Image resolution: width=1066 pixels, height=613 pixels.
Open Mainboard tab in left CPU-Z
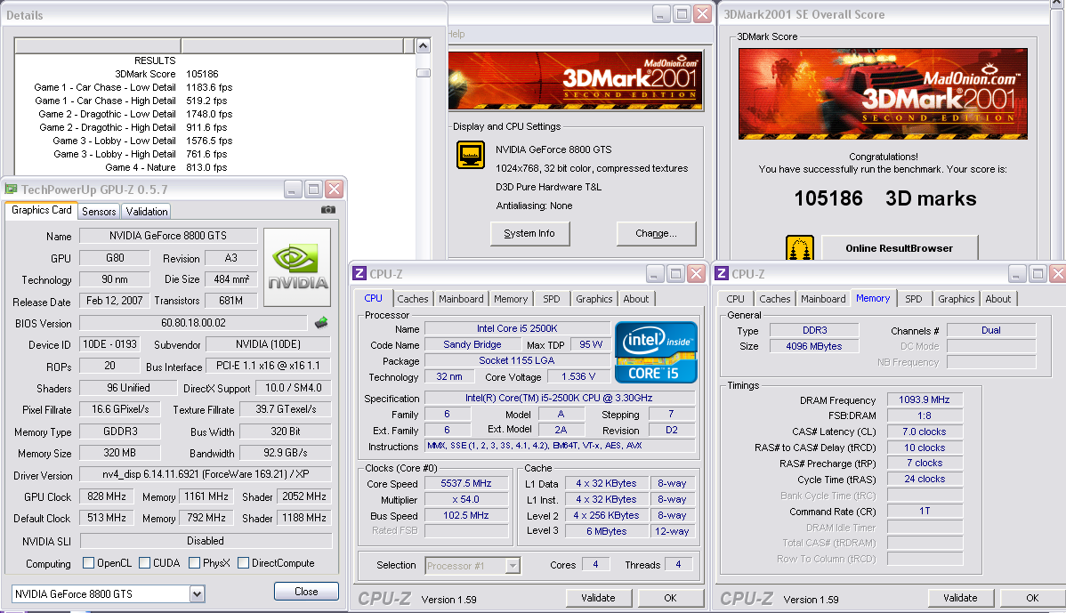pos(461,299)
